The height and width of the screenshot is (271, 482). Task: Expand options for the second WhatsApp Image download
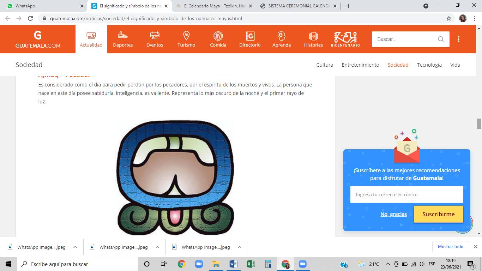click(x=157, y=247)
